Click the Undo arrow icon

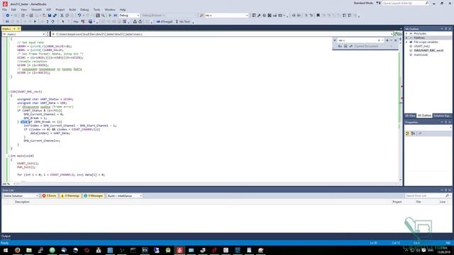coord(79,16)
